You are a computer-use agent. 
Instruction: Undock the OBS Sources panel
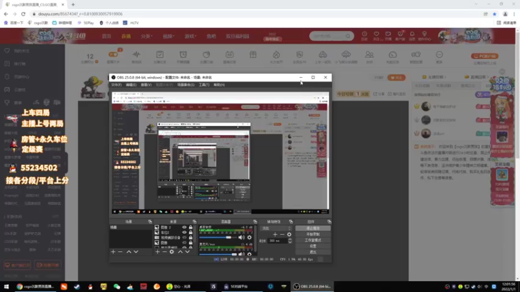pyautogui.click(x=194, y=221)
